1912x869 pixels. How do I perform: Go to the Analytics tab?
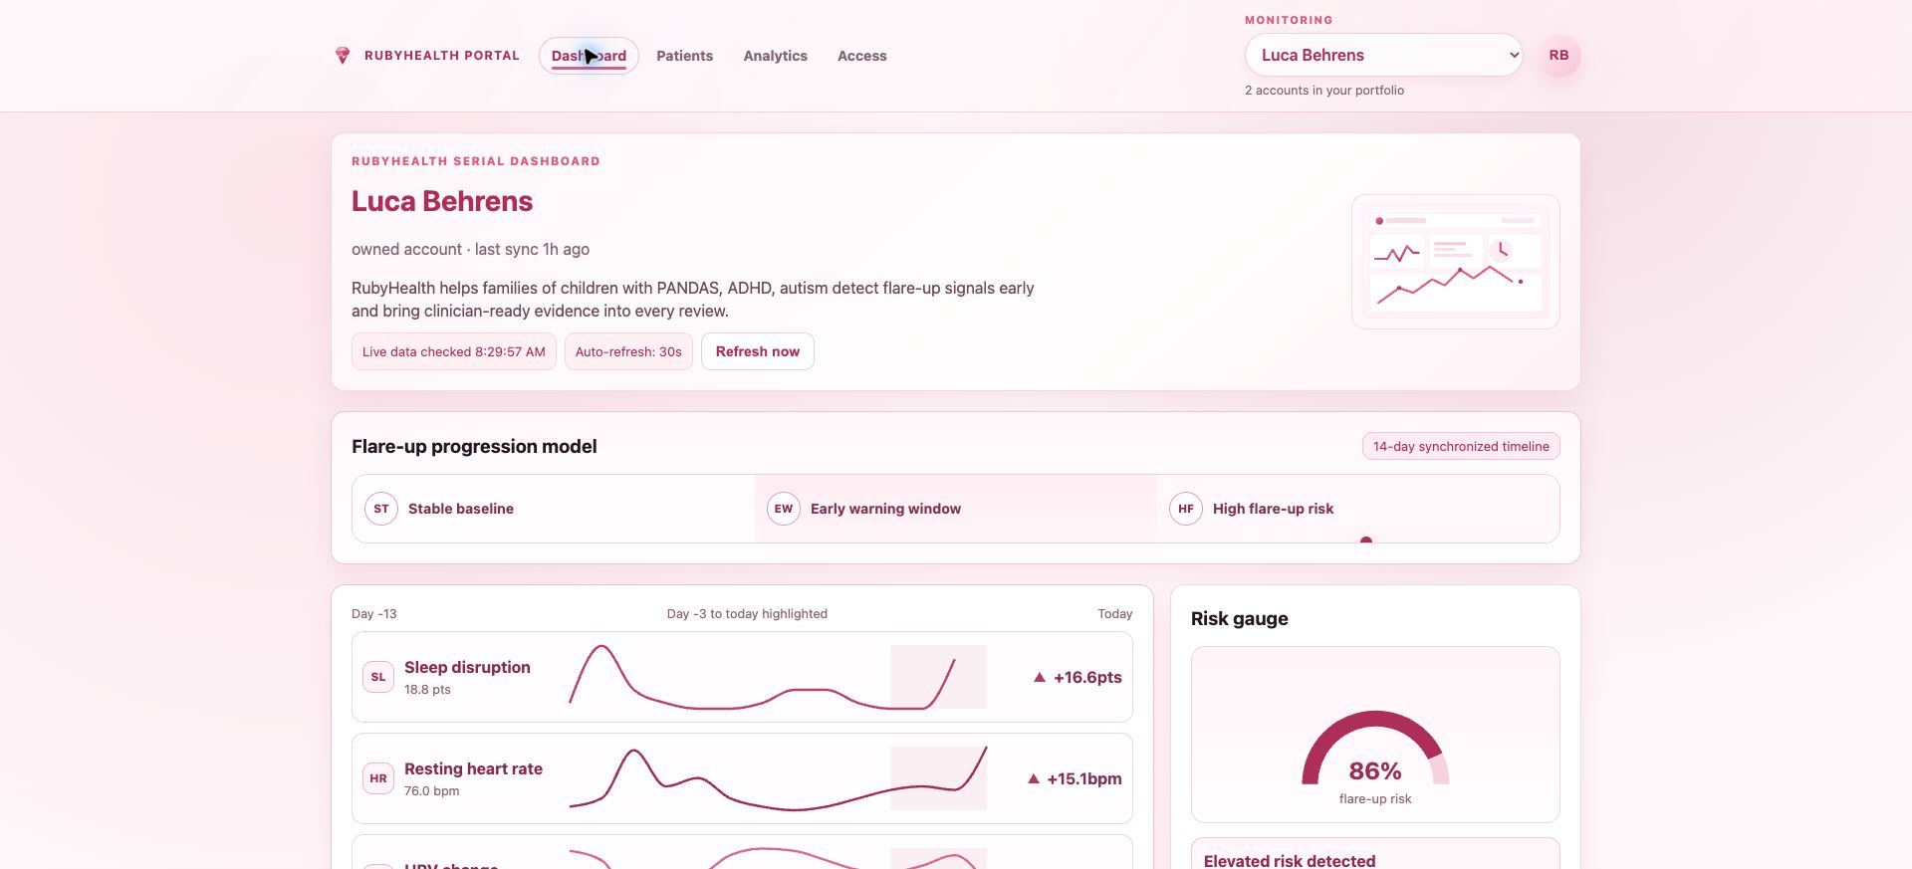pyautogui.click(x=775, y=56)
